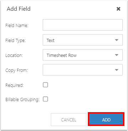Image resolution: width=128 pixels, height=131 pixels.
Task: Click the empty Copy From combo box
Action: pyautogui.click(x=82, y=70)
